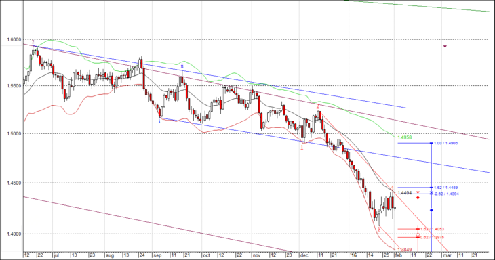Click the red wave label 3 below January low
Image resolution: width=495 pixels, height=260 pixels.
379,230
